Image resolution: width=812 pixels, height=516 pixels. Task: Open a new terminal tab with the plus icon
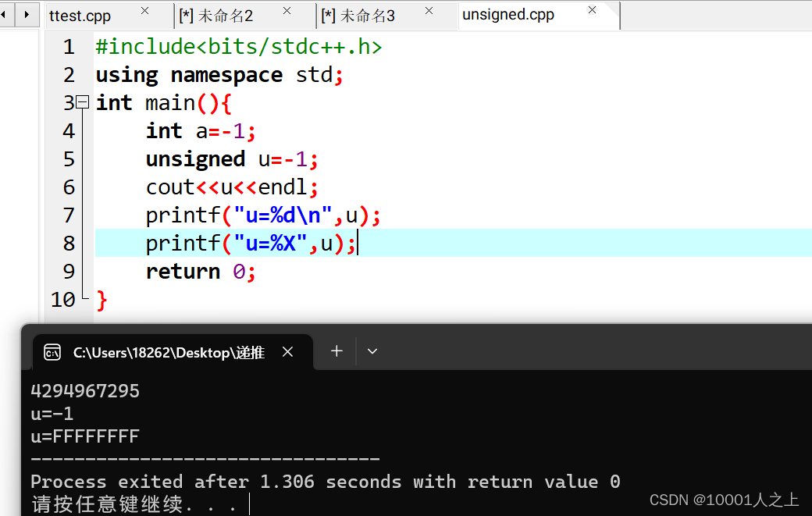pyautogui.click(x=336, y=351)
